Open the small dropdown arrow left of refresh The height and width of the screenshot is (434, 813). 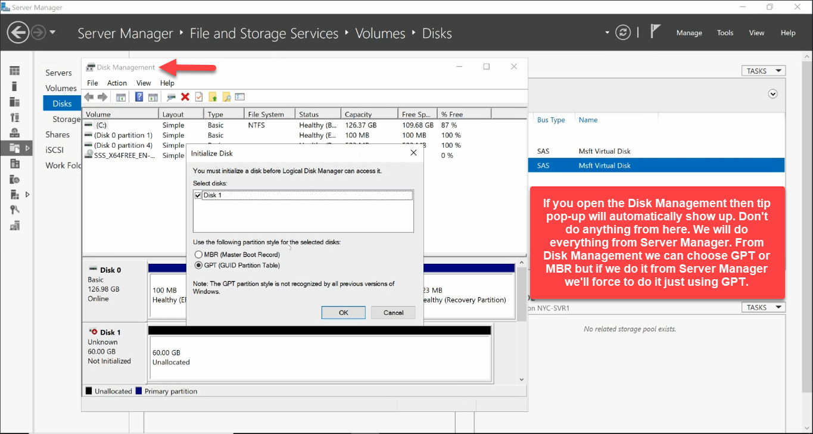[x=608, y=33]
